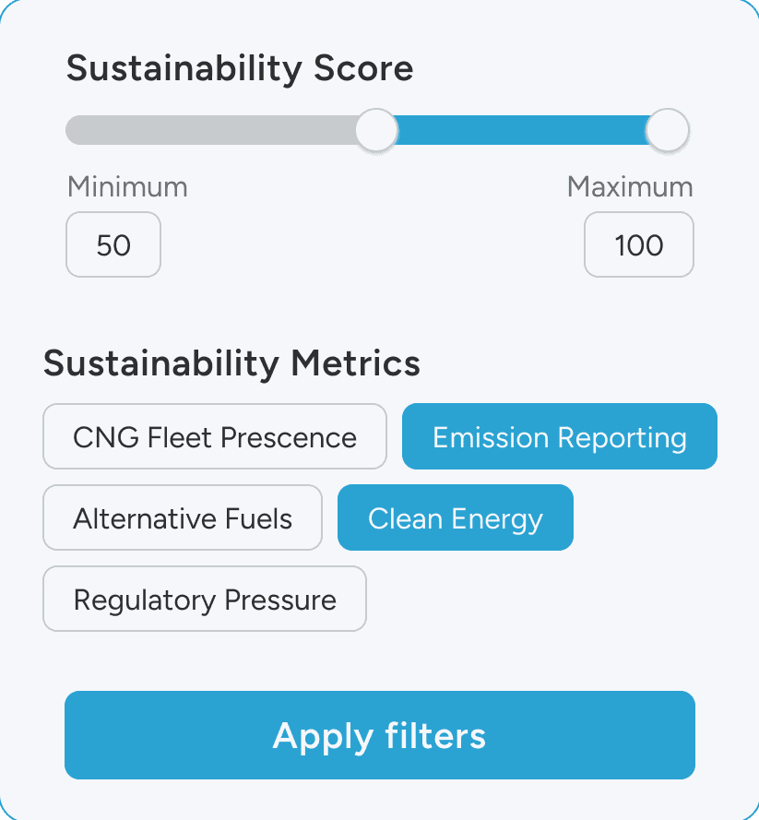Click inside the box containing value 50
Screen dimensions: 759x820
point(113,245)
